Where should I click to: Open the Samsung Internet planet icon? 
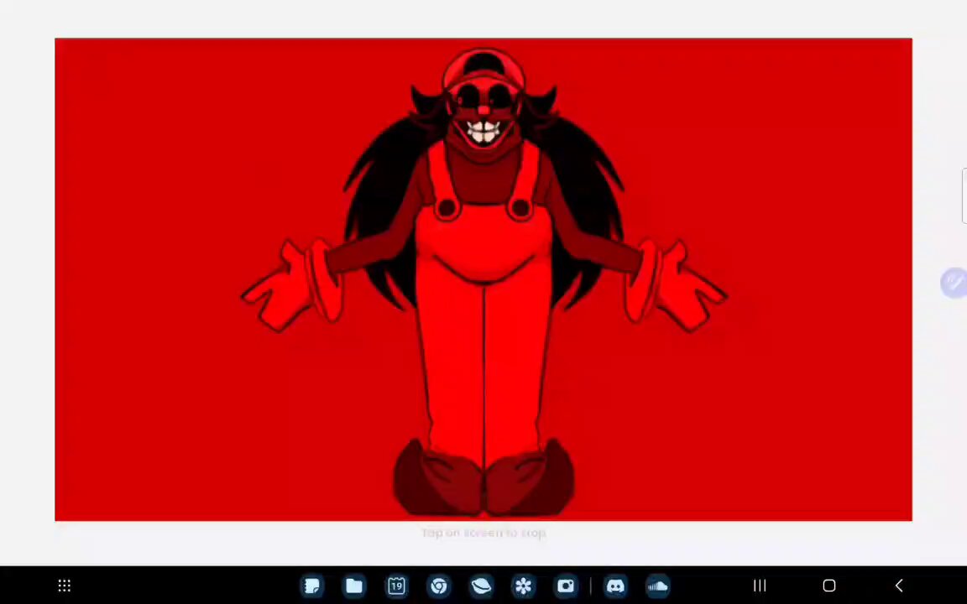point(481,586)
